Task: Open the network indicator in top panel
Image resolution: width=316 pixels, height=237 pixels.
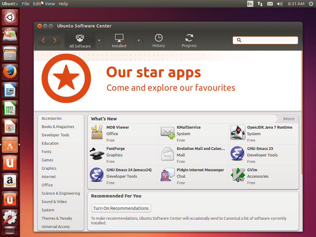Action: click(260, 4)
